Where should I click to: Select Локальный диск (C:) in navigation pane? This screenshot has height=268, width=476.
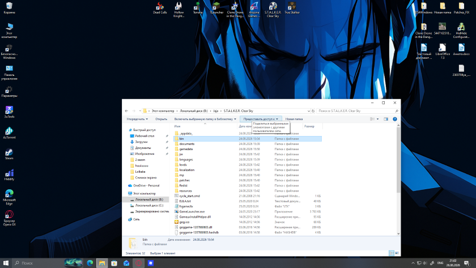click(x=149, y=206)
